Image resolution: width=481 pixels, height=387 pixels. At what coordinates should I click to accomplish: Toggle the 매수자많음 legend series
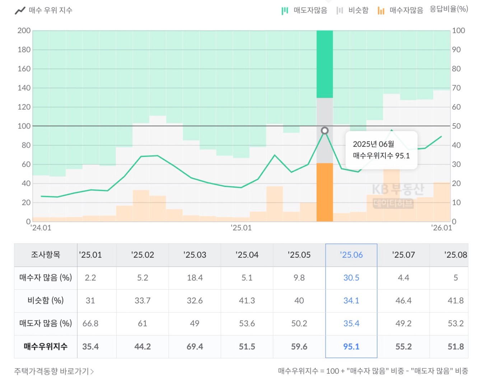(406, 10)
